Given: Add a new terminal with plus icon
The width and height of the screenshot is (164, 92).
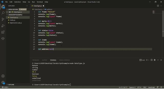Looking at the screenshot, I should [147, 60].
